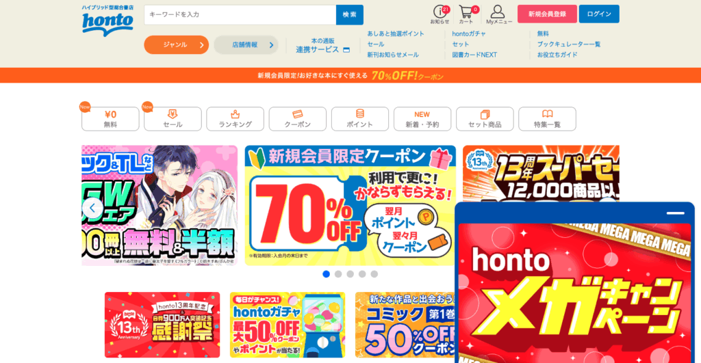Expand the 店舗情報 store info menu

coord(246,44)
